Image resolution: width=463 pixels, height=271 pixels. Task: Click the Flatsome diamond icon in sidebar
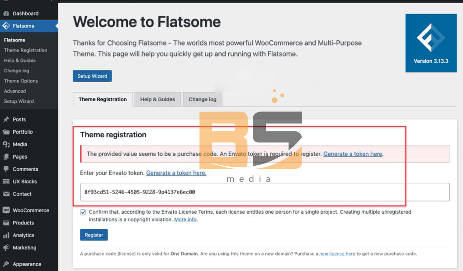coord(6,26)
